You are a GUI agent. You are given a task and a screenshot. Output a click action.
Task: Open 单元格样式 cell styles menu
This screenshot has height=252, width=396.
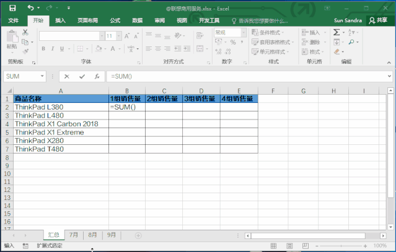coord(270,52)
